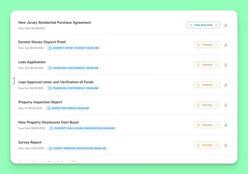Click Financing Contingency Deadline tag under Loan Application

73,68
